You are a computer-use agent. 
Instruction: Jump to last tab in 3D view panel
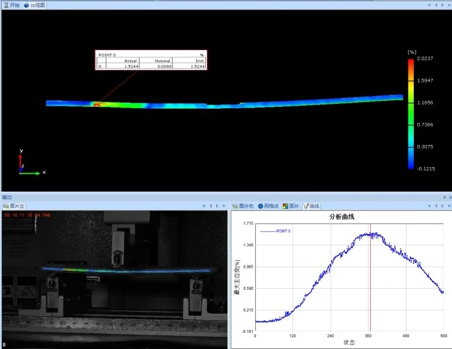tap(449, 5)
